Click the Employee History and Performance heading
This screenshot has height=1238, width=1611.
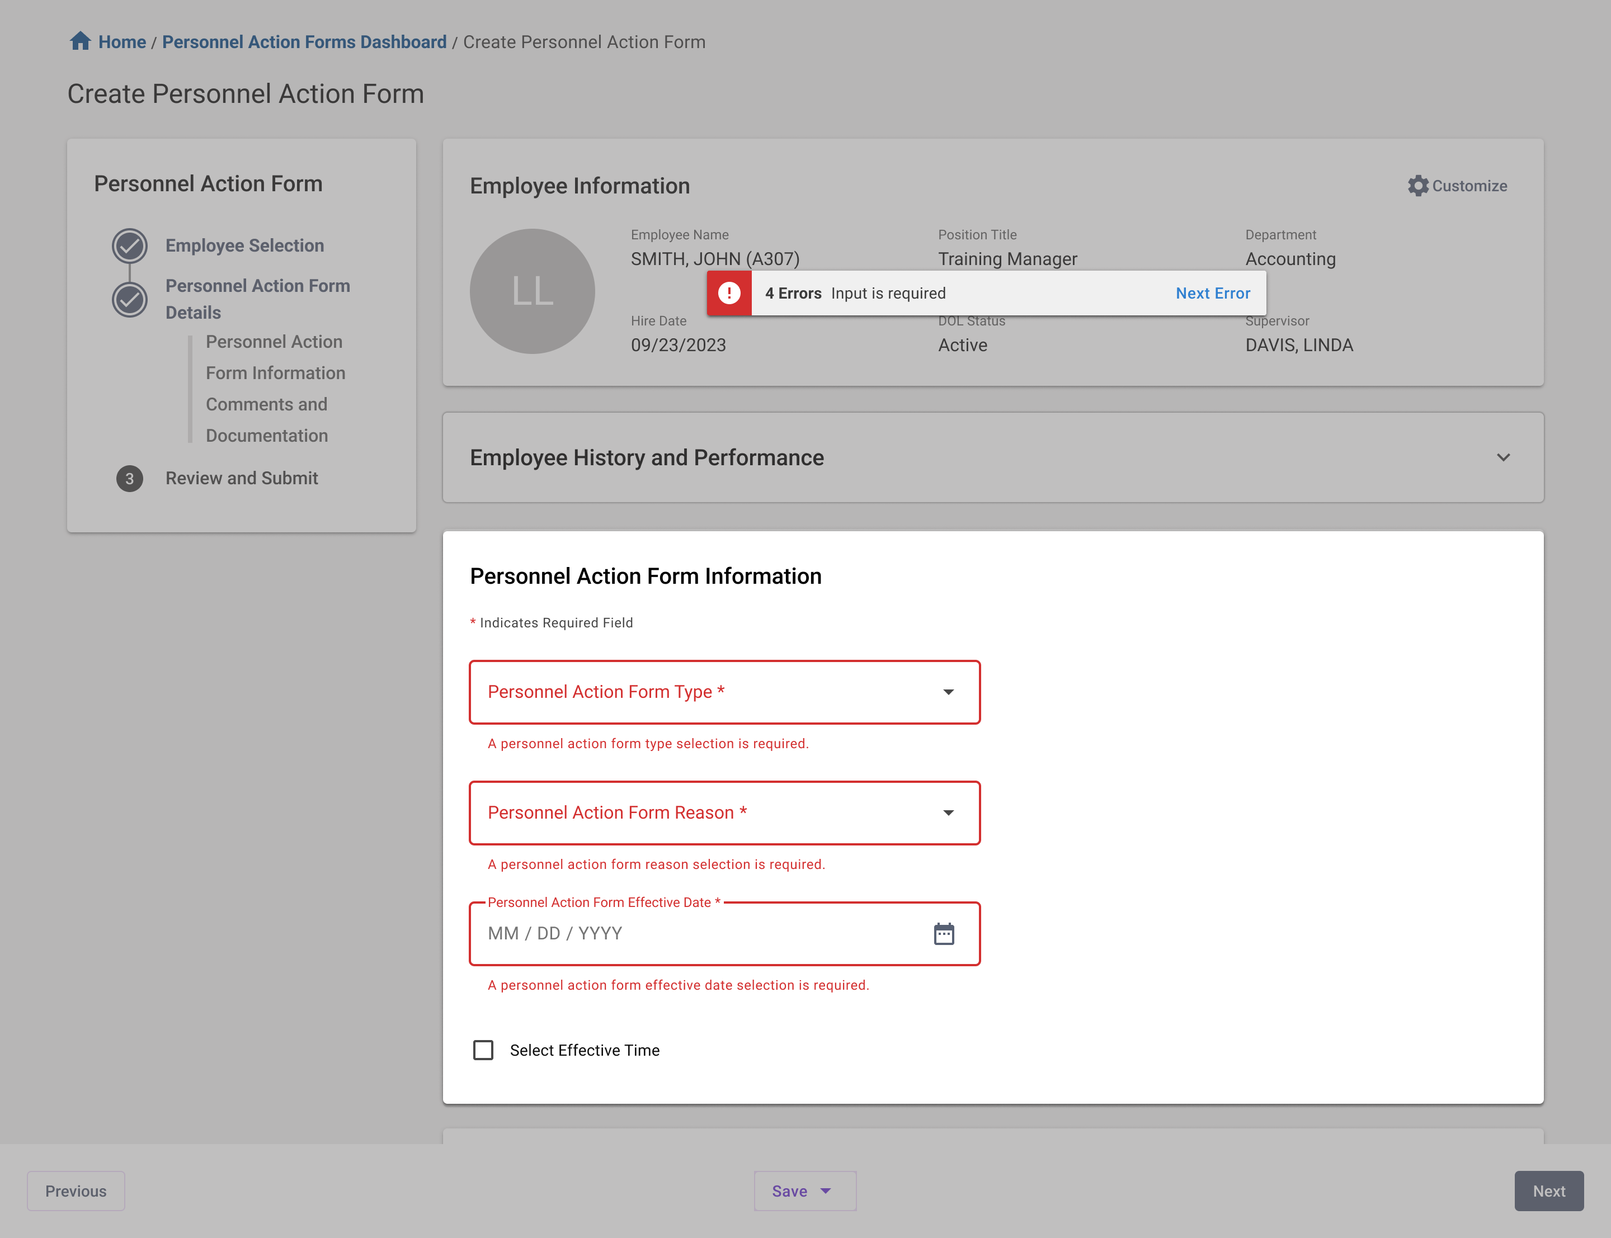647,457
